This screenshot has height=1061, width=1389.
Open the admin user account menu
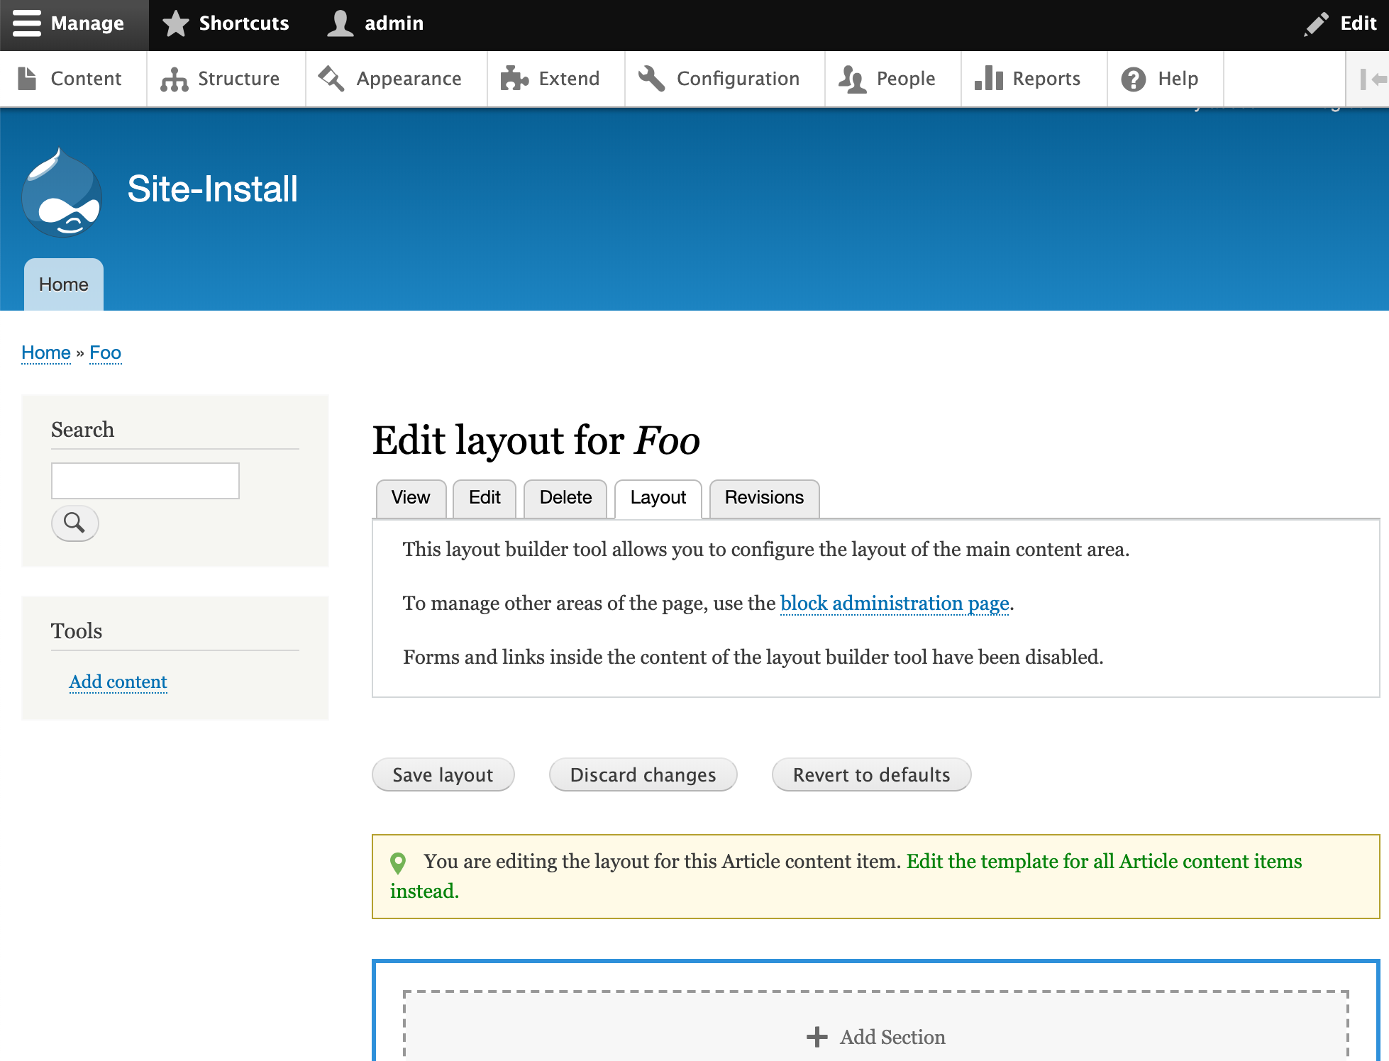coord(375,23)
